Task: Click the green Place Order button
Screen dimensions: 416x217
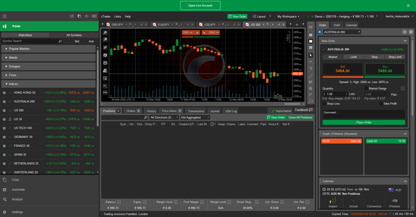Action: tap(364, 122)
